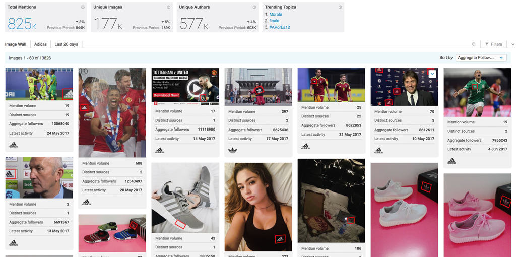Open Filters via the funnel icon

coord(487,44)
